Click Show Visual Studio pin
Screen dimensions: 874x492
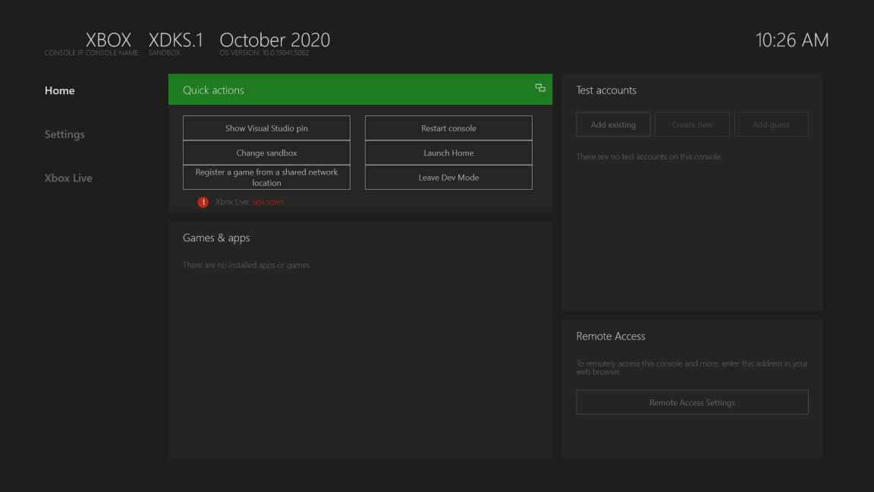tap(266, 128)
